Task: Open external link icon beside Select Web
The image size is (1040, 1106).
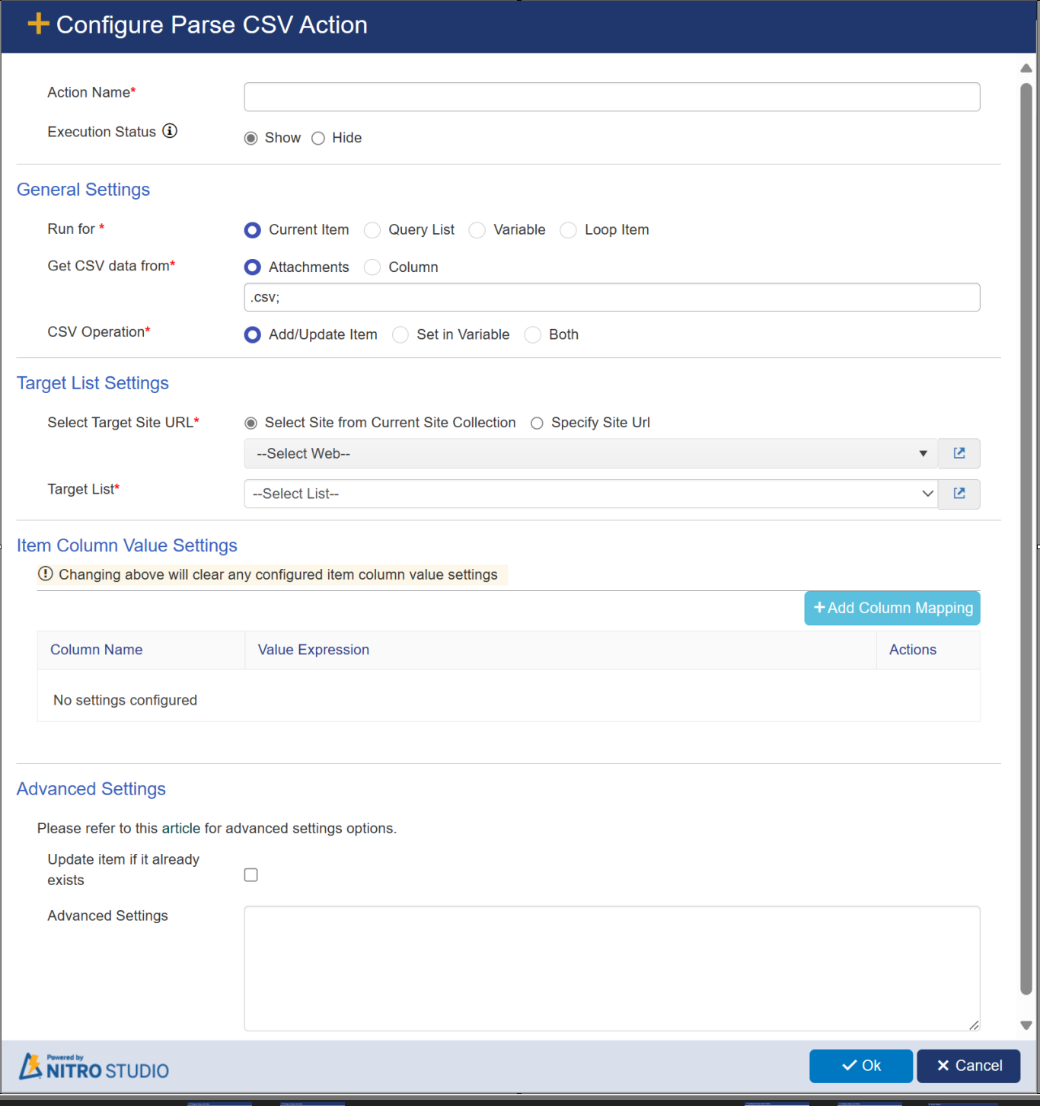Action: (959, 453)
